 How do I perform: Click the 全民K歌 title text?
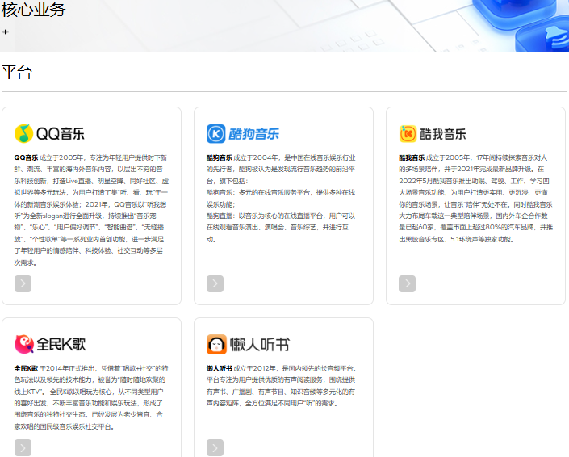click(x=61, y=344)
